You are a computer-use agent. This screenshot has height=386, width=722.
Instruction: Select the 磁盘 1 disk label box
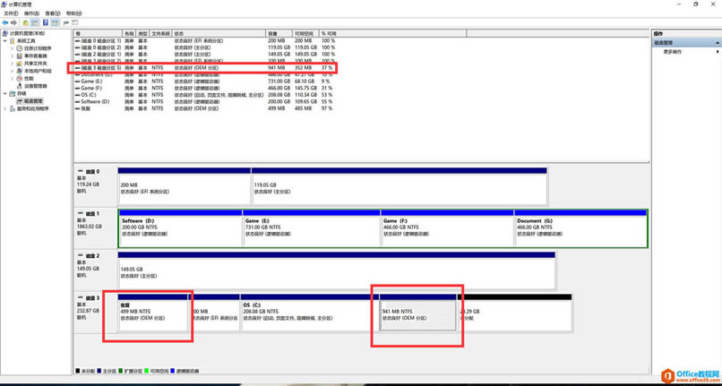click(95, 228)
